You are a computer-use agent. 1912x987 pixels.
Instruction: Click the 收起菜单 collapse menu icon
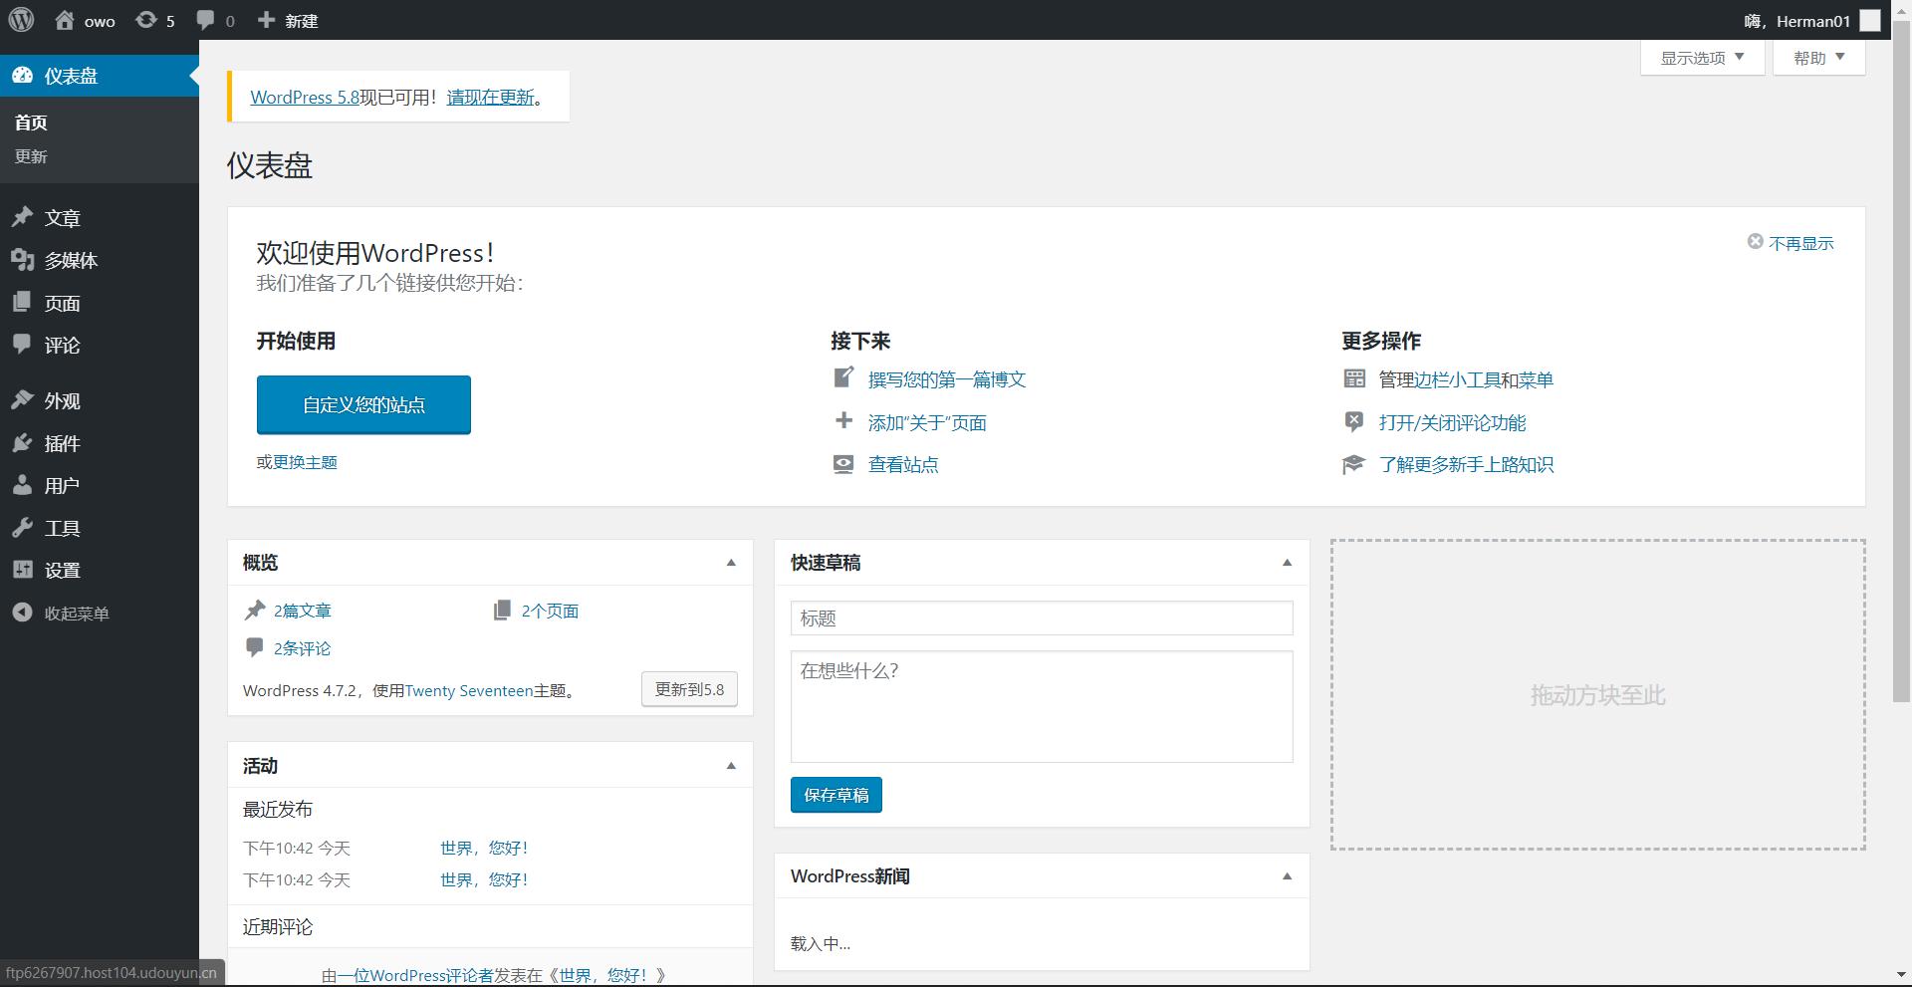24,613
